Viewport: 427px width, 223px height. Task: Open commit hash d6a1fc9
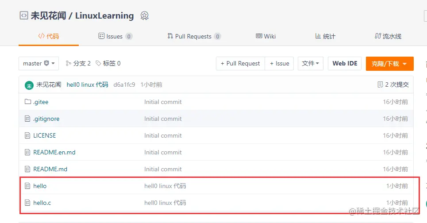click(124, 85)
